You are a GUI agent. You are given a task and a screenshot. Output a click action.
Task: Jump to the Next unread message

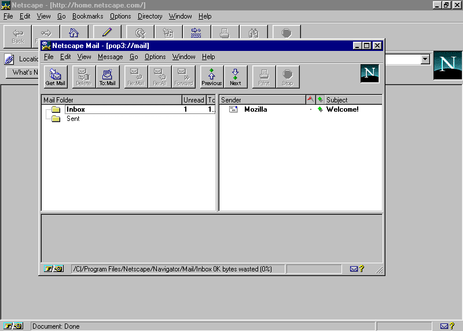(x=236, y=76)
